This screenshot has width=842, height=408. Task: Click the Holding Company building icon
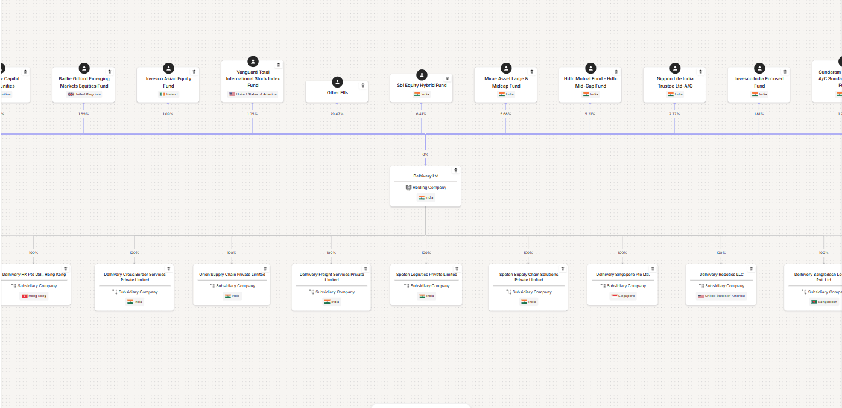408,188
